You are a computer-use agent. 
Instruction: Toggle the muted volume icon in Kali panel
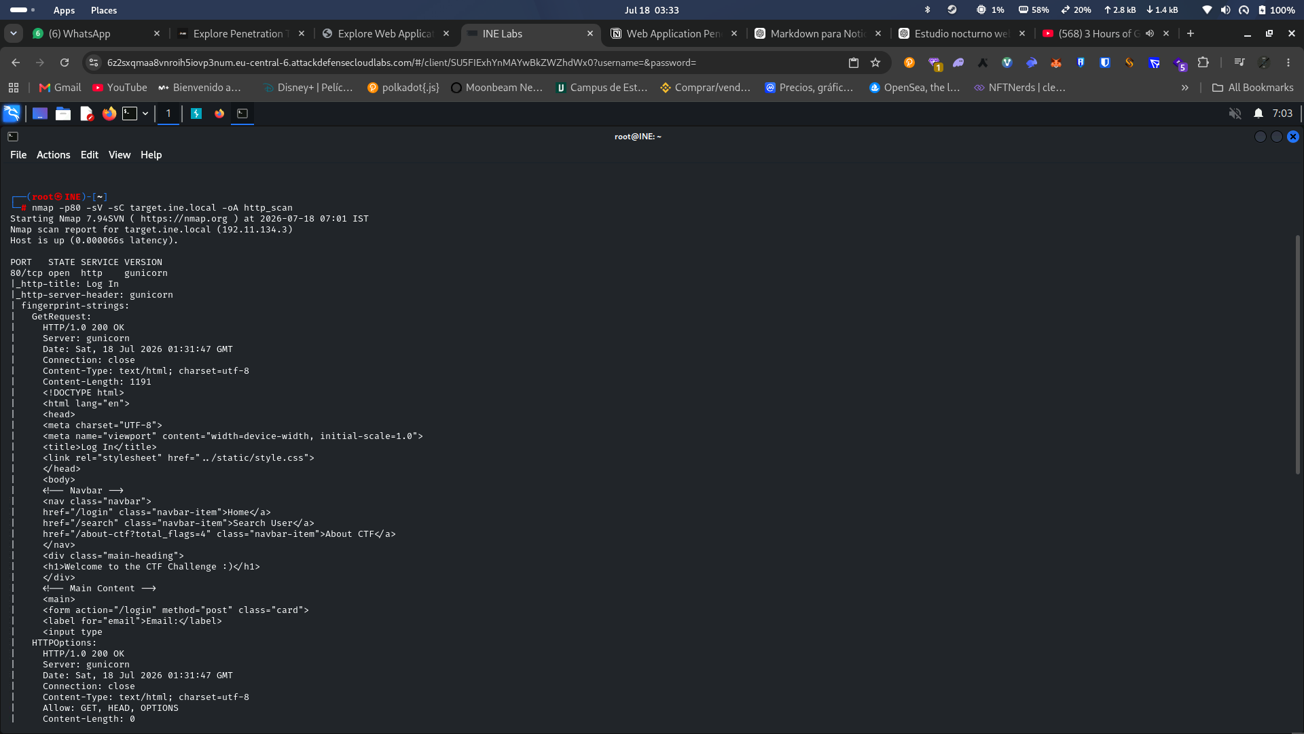[1235, 113]
